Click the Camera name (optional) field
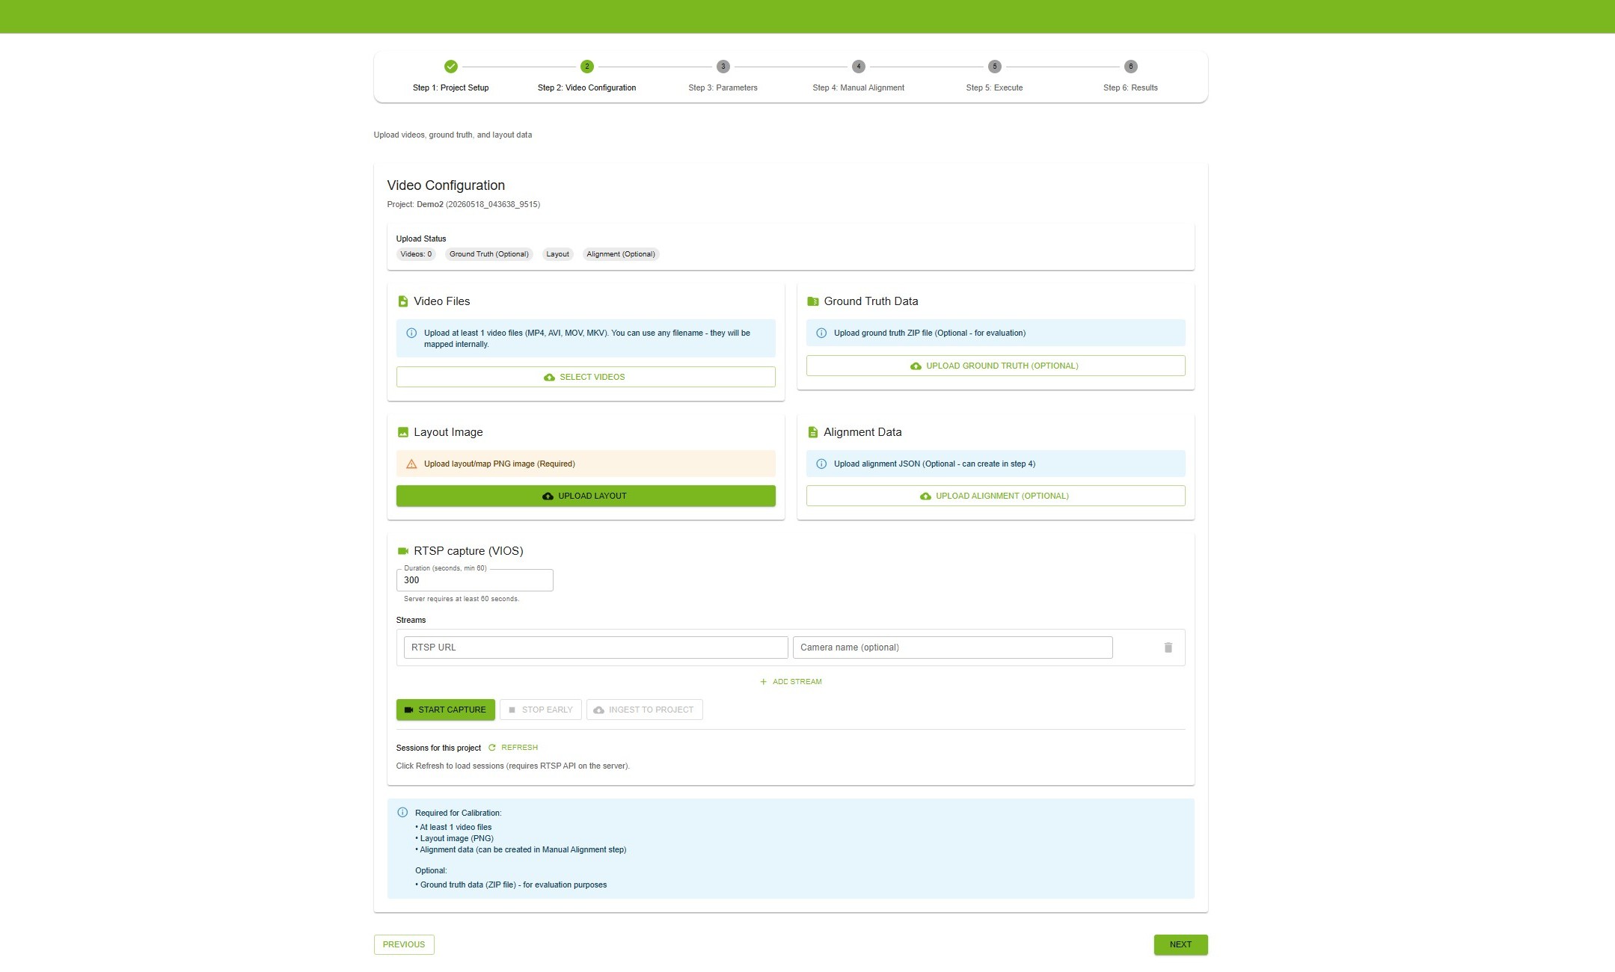Screen dimensions: 1615x972 pyautogui.click(x=952, y=648)
